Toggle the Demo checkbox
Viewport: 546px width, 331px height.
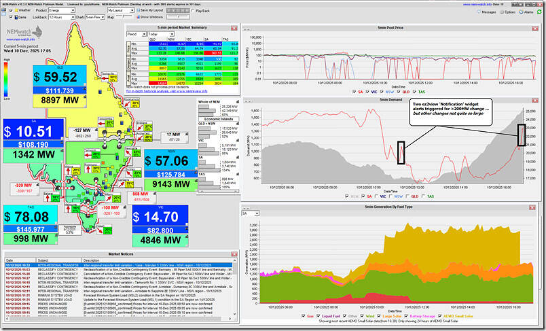click(x=12, y=18)
